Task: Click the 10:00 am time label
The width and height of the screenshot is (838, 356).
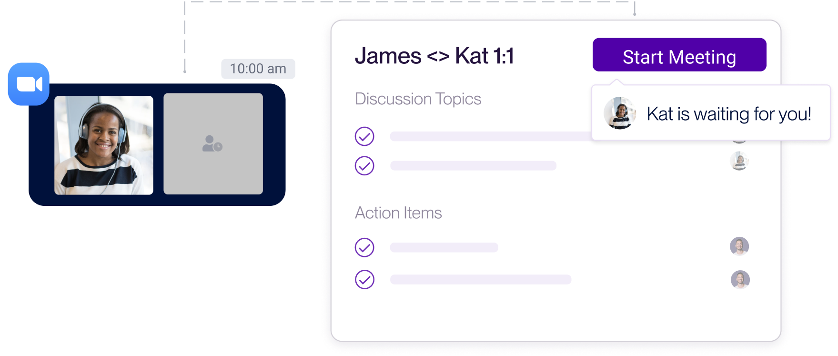Action: tap(258, 69)
